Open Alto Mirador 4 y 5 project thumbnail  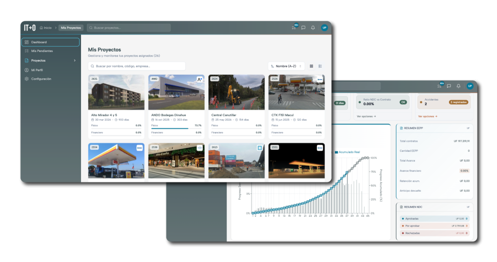point(116,92)
